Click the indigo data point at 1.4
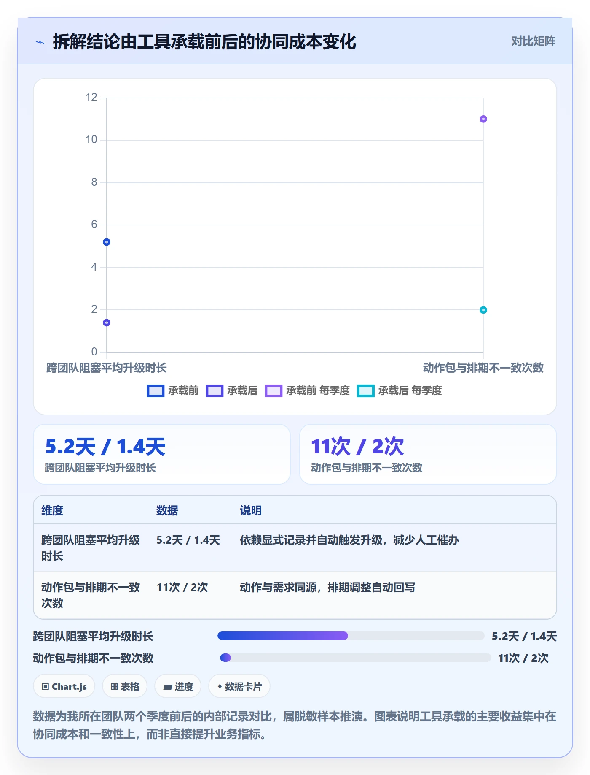 pos(107,322)
